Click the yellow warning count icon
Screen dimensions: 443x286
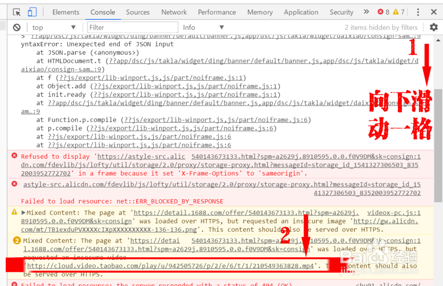[x=396, y=12]
